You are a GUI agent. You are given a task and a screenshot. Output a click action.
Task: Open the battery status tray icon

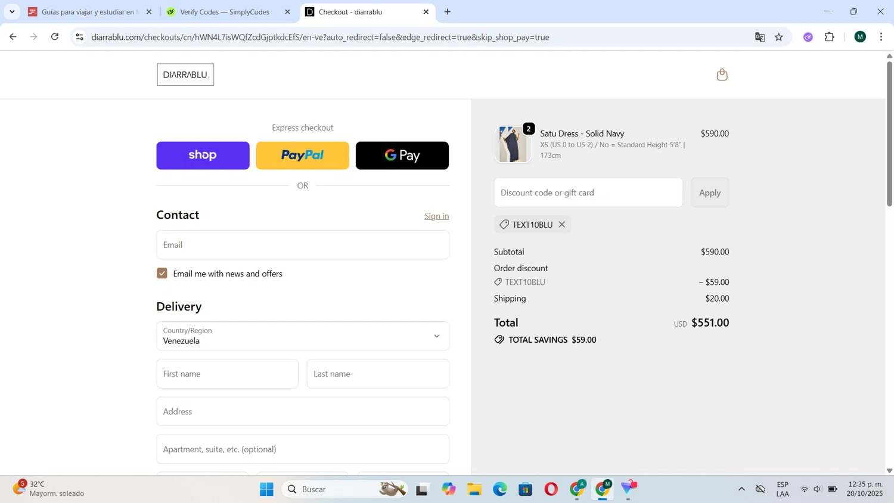pos(833,489)
